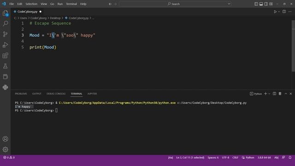Open the Search view in activity bar
The image size is (295, 166).
point(5,24)
